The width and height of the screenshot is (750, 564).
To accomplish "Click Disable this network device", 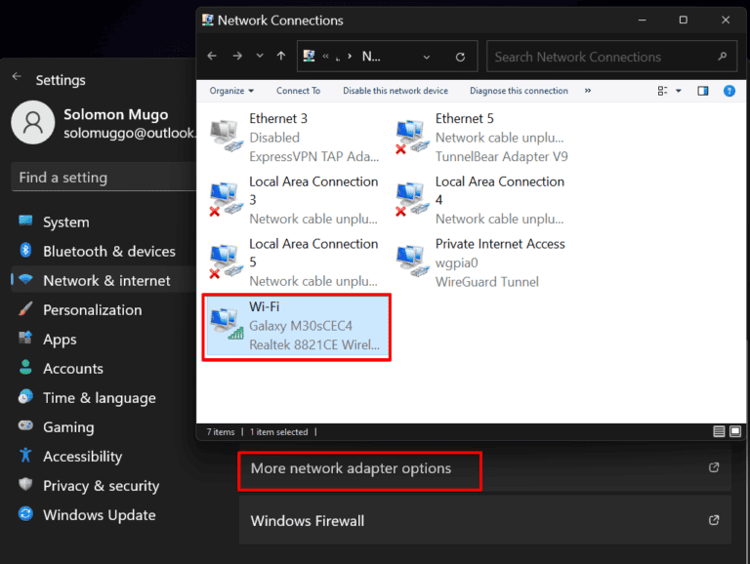I will [x=396, y=91].
